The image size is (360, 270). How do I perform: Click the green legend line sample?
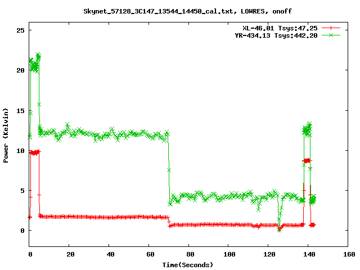[331, 35]
